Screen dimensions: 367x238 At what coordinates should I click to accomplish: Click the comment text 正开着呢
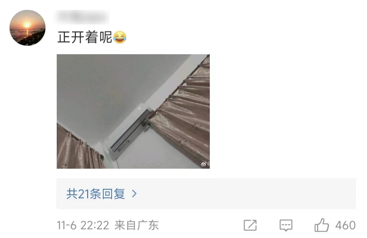(85, 37)
